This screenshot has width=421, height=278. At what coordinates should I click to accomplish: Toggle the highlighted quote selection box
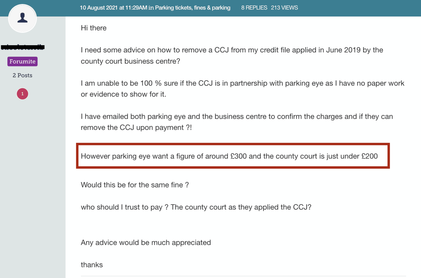coord(233,156)
